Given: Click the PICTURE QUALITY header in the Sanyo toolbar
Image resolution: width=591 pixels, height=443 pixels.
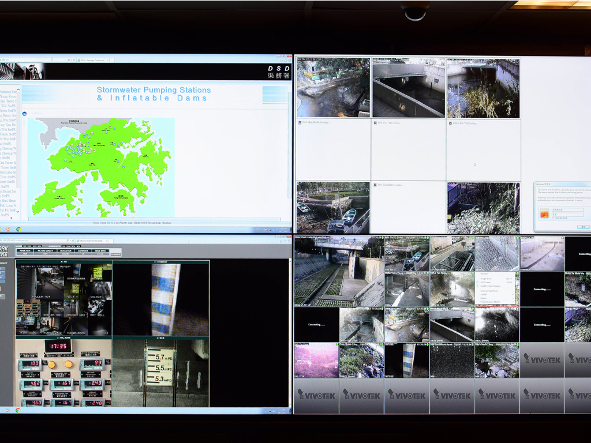Looking at the screenshot, I should (46, 250).
